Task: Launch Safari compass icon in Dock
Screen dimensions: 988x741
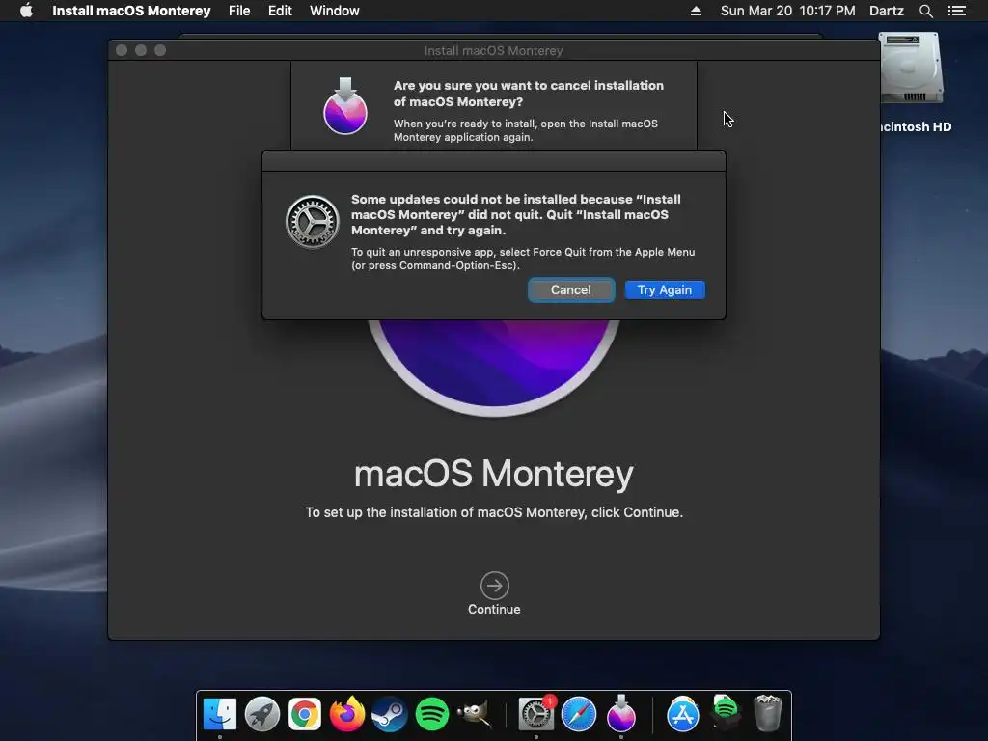Action: pyautogui.click(x=579, y=714)
